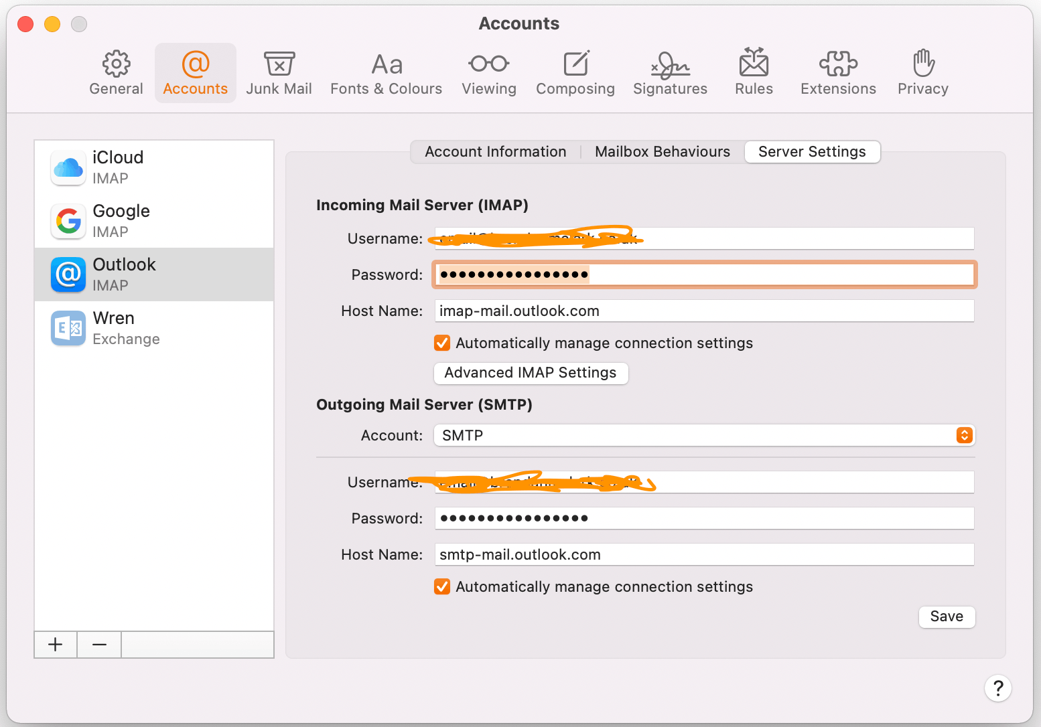The width and height of the screenshot is (1041, 727).
Task: Close the Accounts window
Action: tap(25, 24)
